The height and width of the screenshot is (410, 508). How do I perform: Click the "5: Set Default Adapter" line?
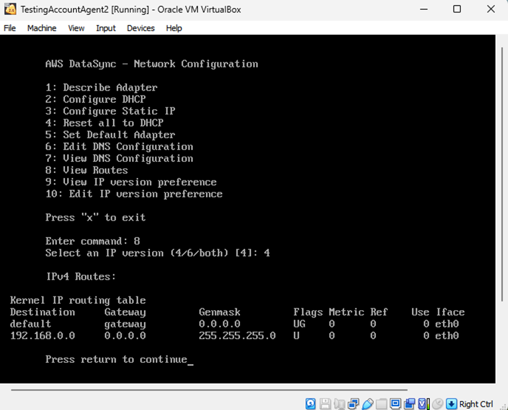click(110, 135)
